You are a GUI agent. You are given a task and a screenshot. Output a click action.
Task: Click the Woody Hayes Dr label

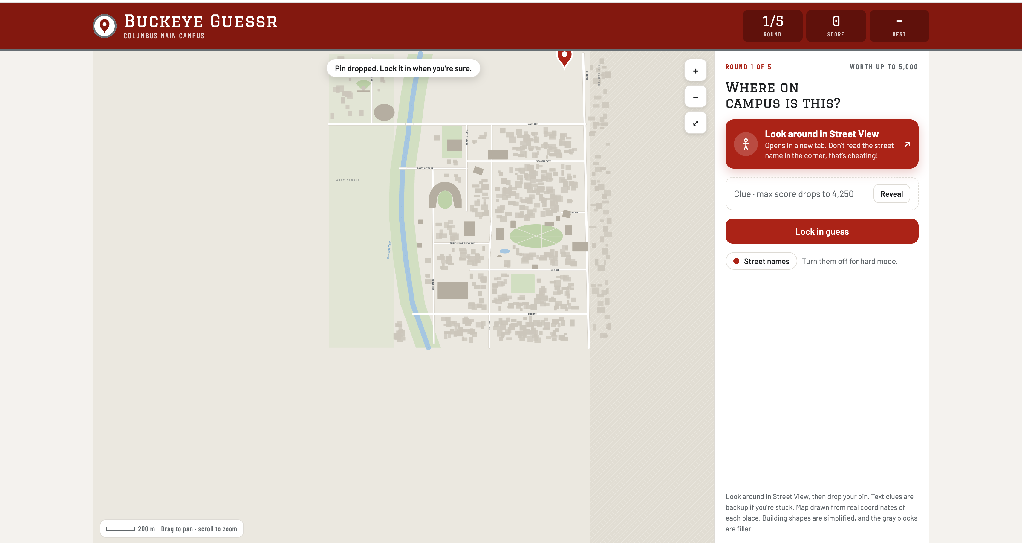(425, 168)
